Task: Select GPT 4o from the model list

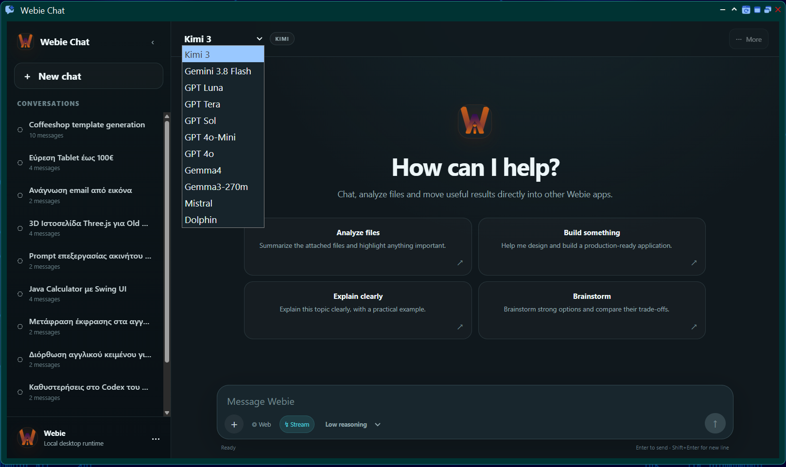Action: tap(223, 154)
